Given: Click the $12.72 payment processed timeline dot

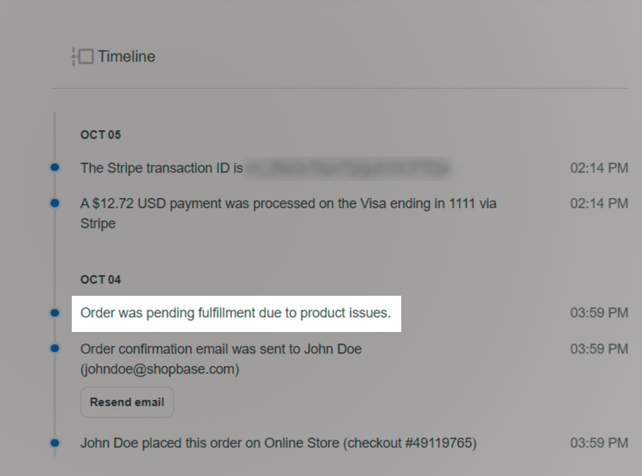Looking at the screenshot, I should 55,203.
